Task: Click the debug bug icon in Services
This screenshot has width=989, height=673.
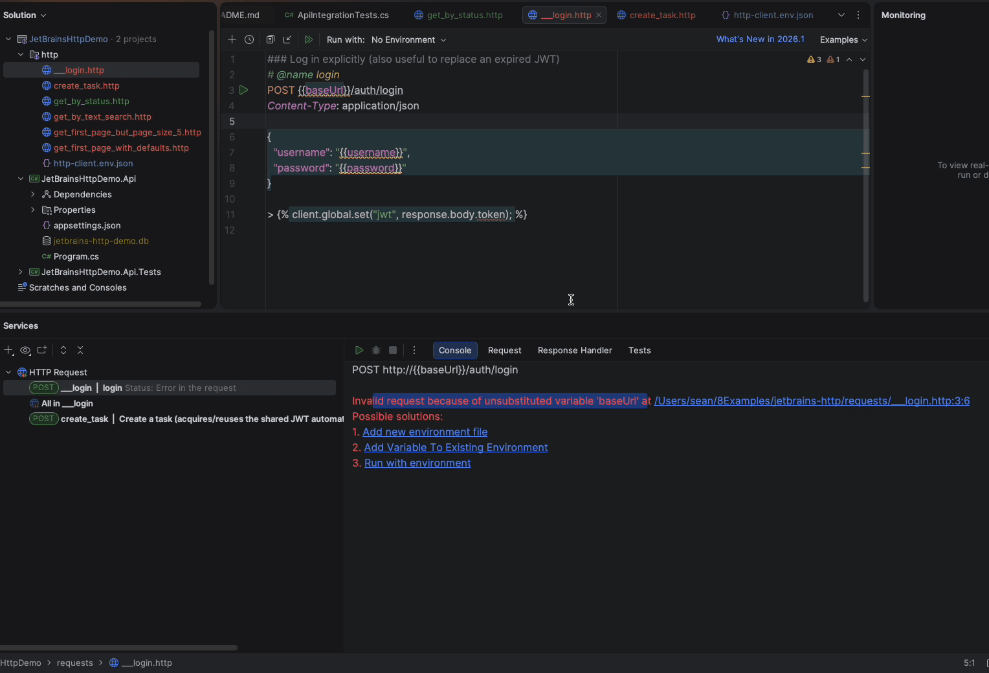Action: coord(376,350)
